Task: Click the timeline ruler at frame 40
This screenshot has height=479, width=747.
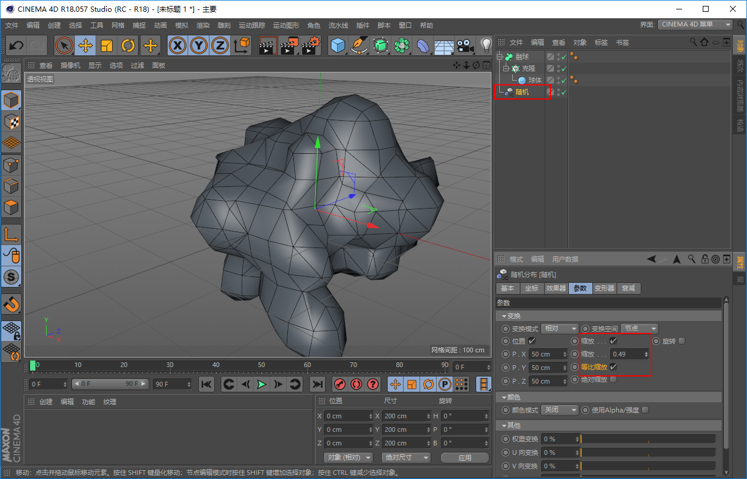Action: (x=216, y=366)
